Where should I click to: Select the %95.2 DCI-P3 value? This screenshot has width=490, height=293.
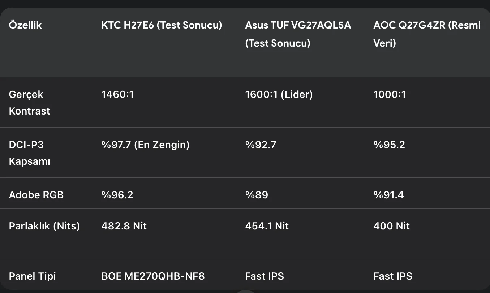click(x=389, y=145)
